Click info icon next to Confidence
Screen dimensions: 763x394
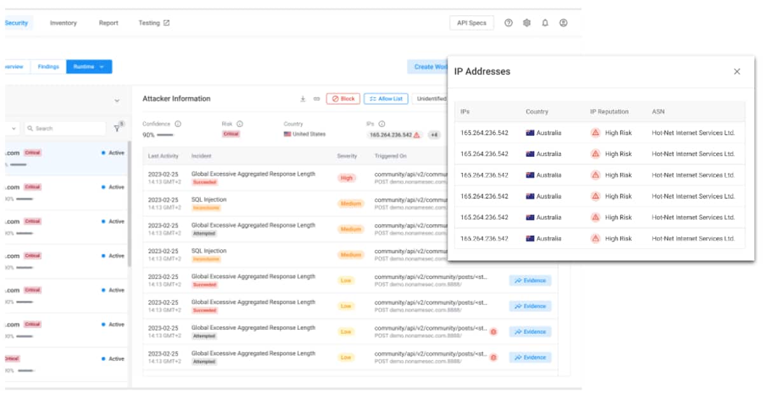(x=178, y=124)
